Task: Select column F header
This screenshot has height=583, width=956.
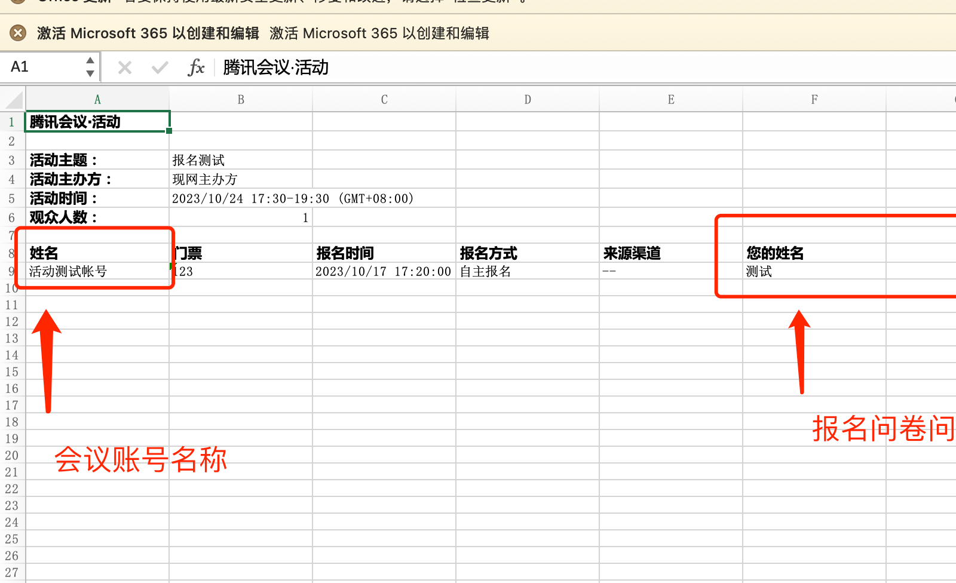Action: tap(814, 100)
